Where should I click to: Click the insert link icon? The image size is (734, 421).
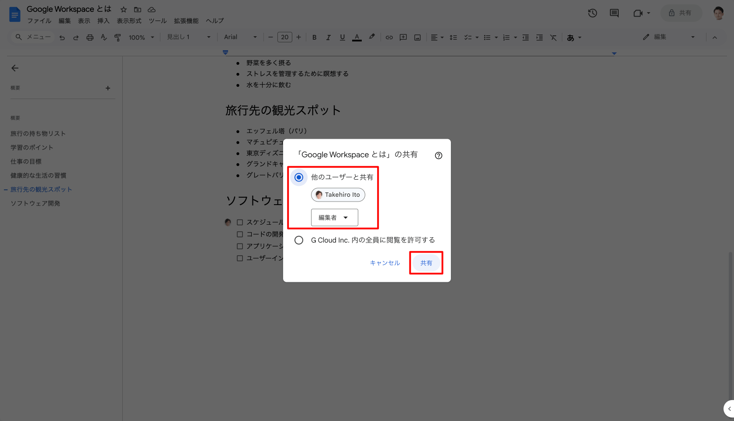click(x=389, y=38)
